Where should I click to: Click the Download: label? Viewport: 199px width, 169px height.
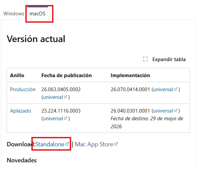point(21,144)
